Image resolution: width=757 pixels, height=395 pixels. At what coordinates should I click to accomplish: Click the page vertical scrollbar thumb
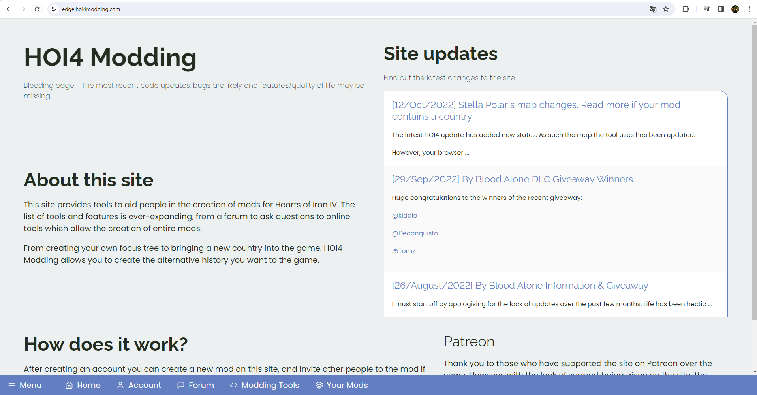(x=754, y=173)
